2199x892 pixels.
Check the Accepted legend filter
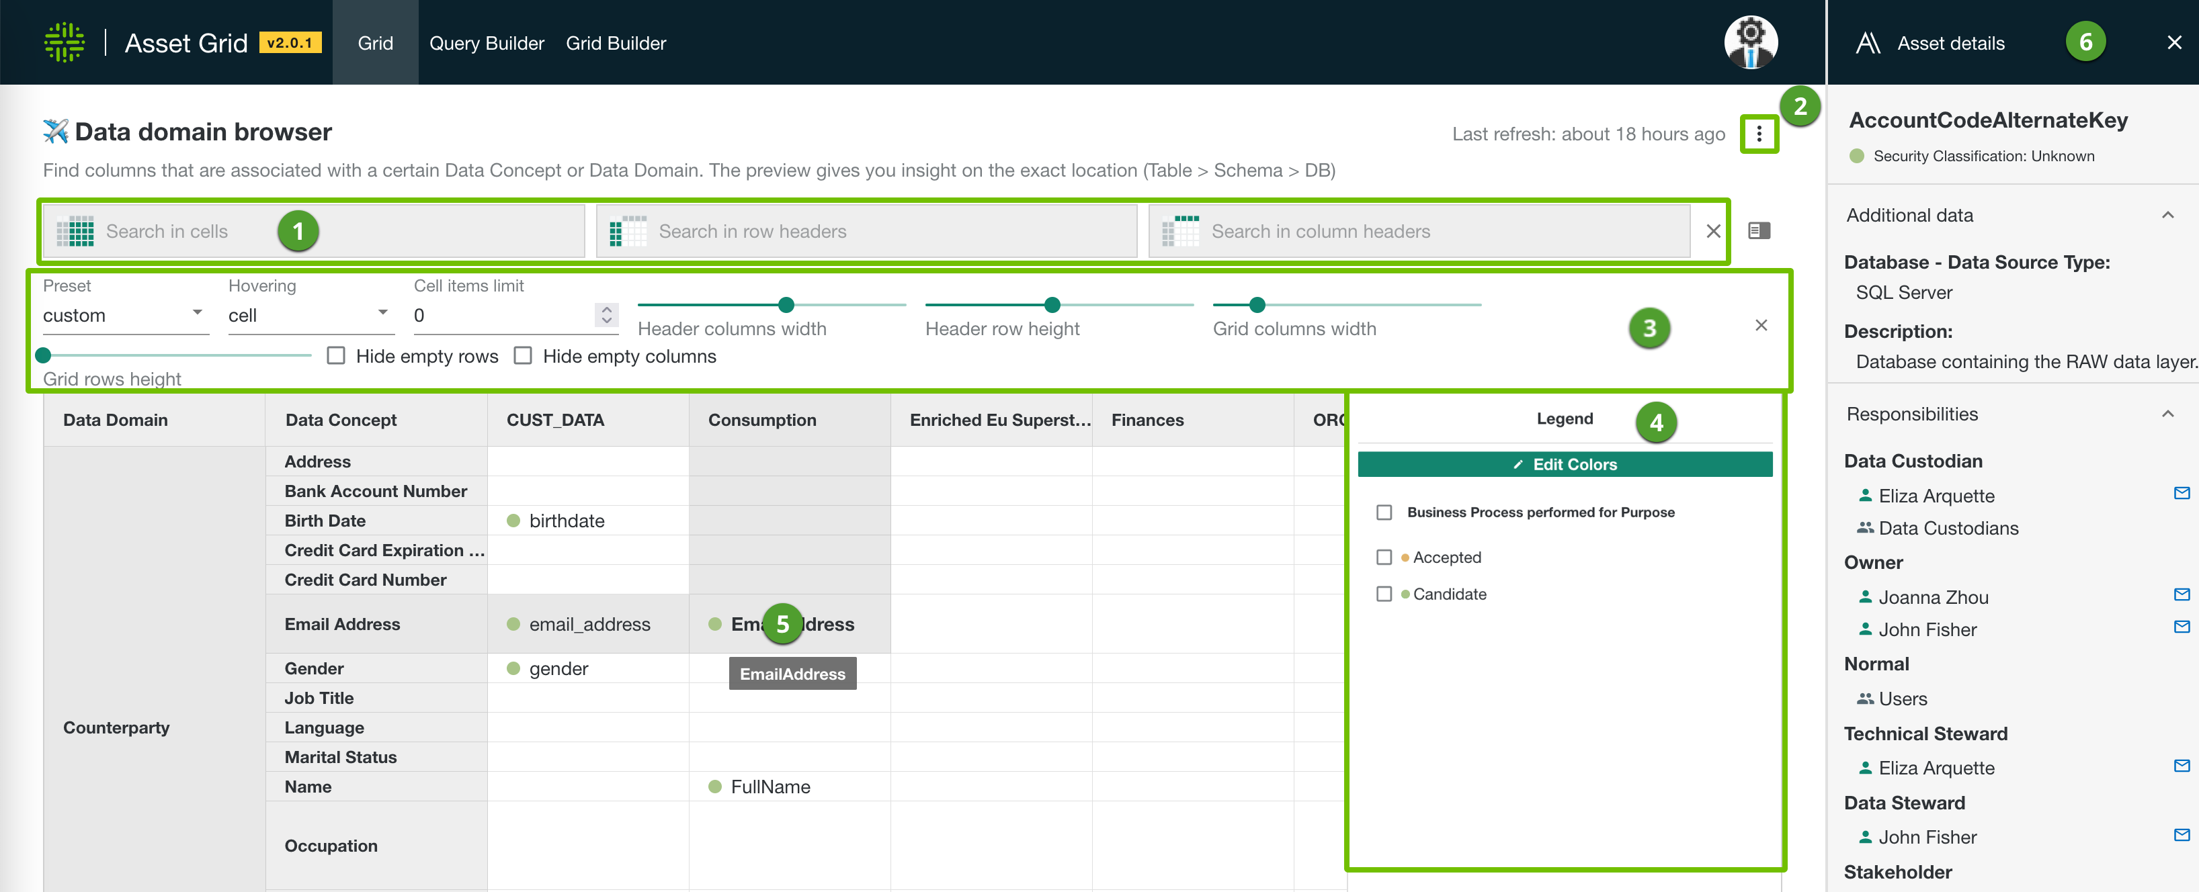tap(1384, 557)
